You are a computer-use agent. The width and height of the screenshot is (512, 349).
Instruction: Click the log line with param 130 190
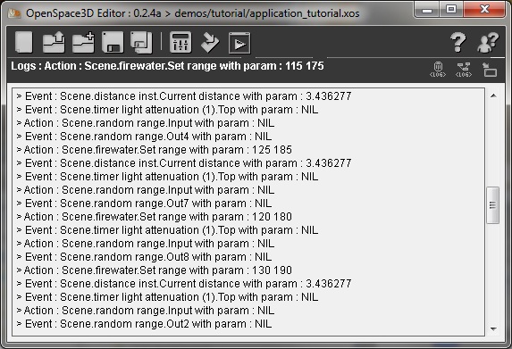coord(155,270)
